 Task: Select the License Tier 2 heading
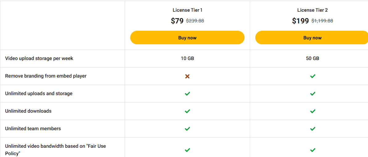pyautogui.click(x=312, y=10)
